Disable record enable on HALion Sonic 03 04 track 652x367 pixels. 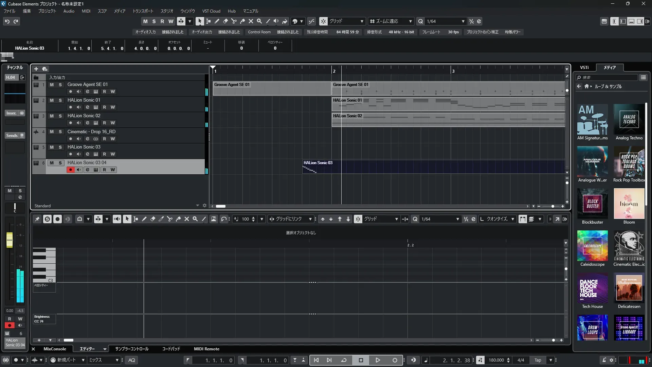70,170
